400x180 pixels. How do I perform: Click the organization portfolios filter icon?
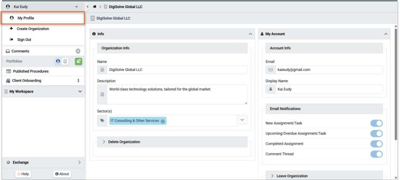[65, 61]
